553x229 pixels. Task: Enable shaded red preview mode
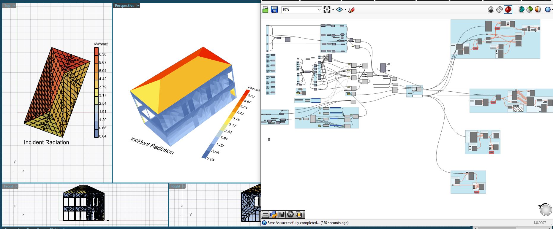(508, 10)
